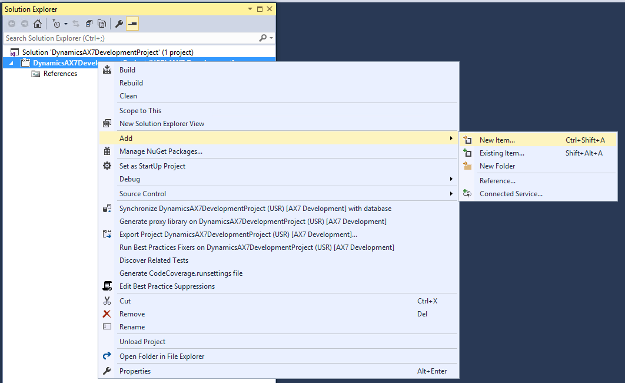Open Properties via the wrench toolbar icon

click(119, 24)
